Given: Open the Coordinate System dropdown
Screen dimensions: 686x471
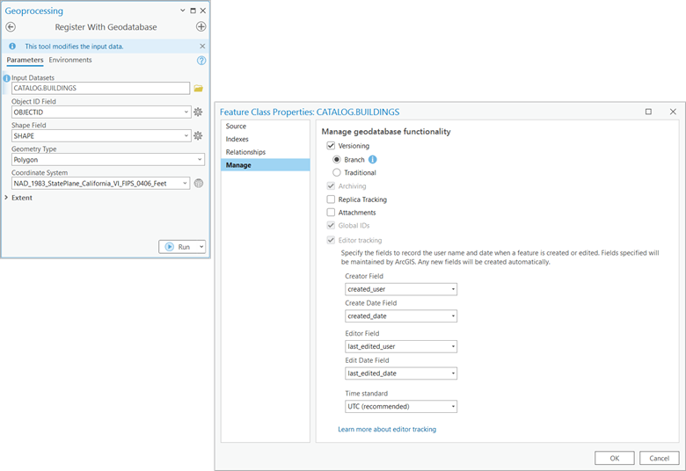Looking at the screenshot, I should (x=185, y=184).
